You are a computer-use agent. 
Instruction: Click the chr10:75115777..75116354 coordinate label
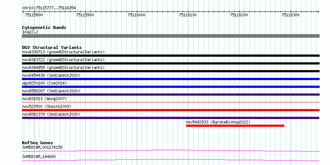(49, 8)
